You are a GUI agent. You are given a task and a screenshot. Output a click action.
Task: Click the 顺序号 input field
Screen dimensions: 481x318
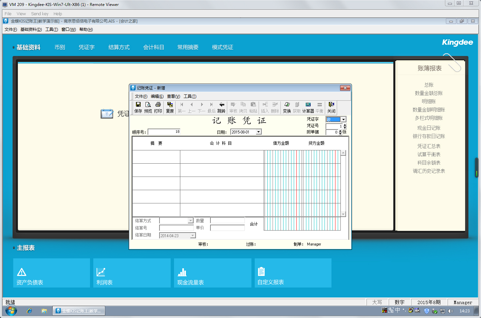tap(164, 132)
